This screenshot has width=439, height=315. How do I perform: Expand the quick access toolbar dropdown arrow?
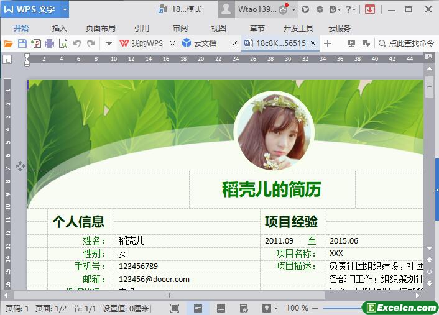tap(109, 43)
